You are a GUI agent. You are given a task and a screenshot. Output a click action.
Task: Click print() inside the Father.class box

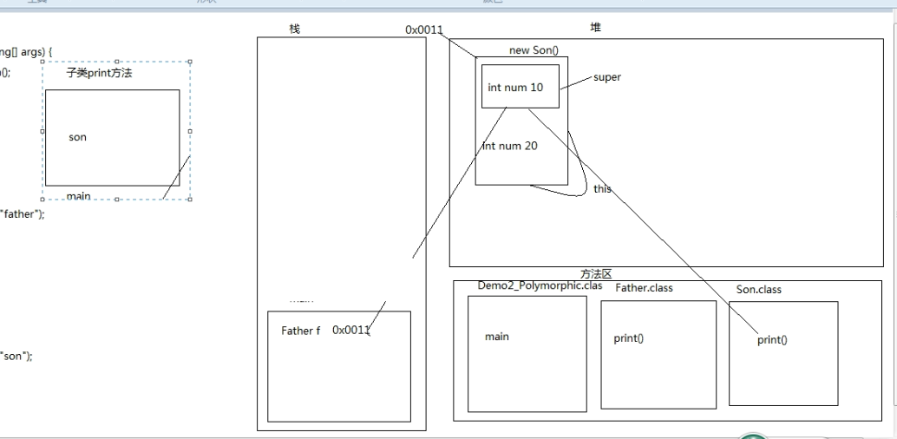point(628,338)
